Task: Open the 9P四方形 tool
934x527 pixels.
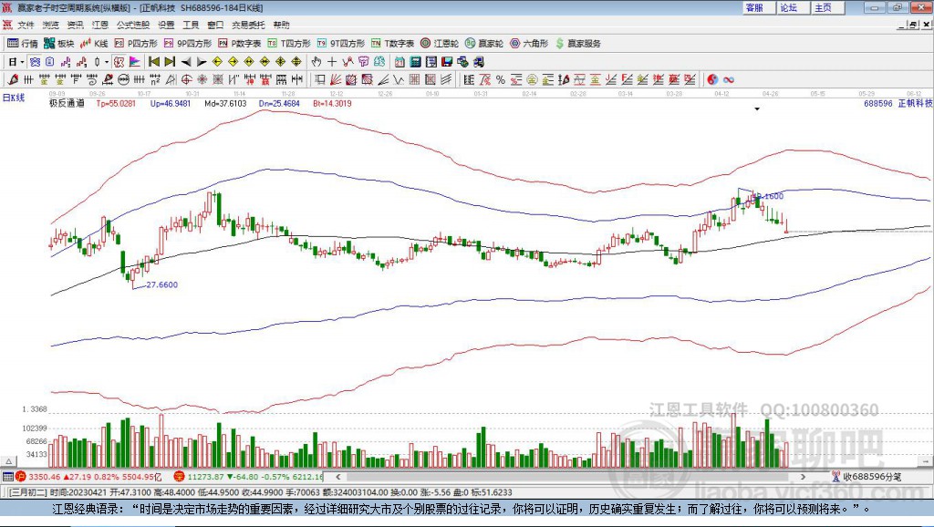Action: click(187, 44)
